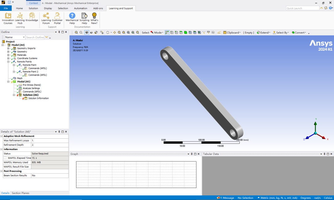Select Remote Point 2 in outline

point(30,71)
